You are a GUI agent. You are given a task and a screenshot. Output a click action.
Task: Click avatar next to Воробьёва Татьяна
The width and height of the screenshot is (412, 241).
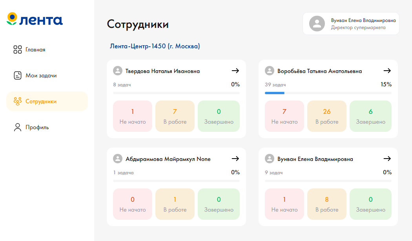tap(269, 71)
